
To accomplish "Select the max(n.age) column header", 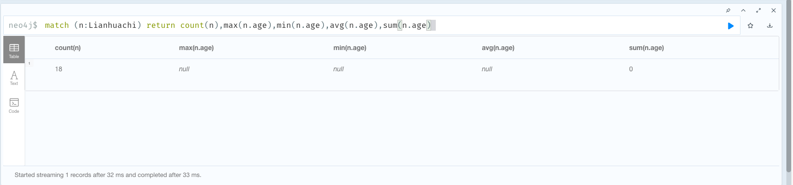I will tap(196, 48).
